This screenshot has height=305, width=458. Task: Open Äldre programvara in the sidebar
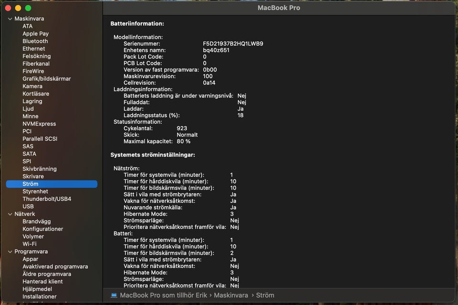tap(47, 274)
